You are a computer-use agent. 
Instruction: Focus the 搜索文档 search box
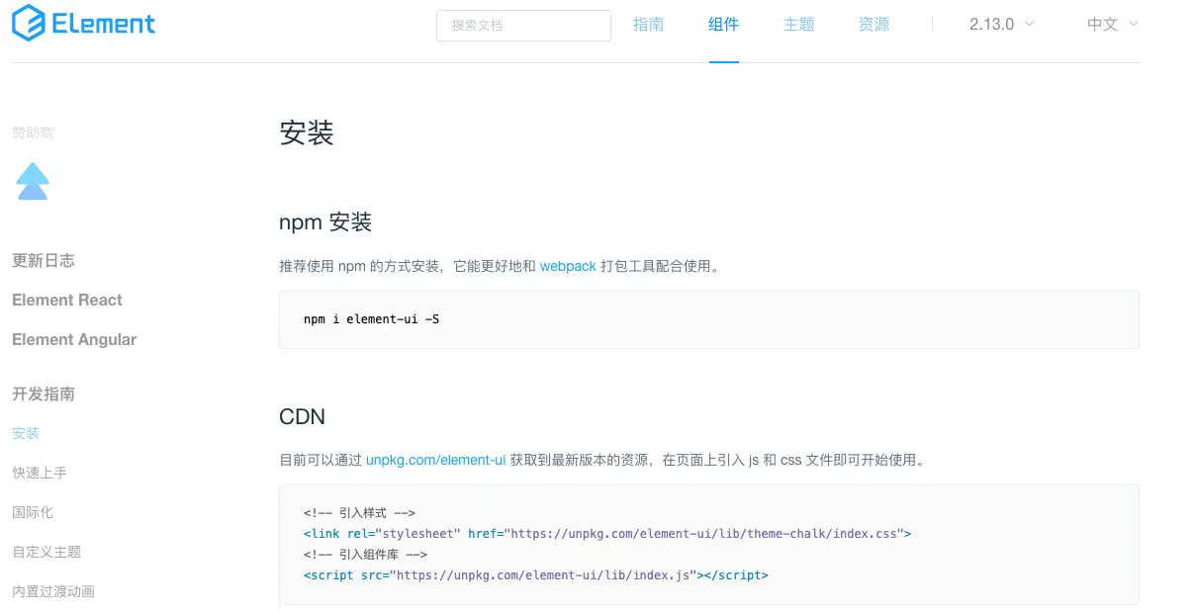(523, 25)
